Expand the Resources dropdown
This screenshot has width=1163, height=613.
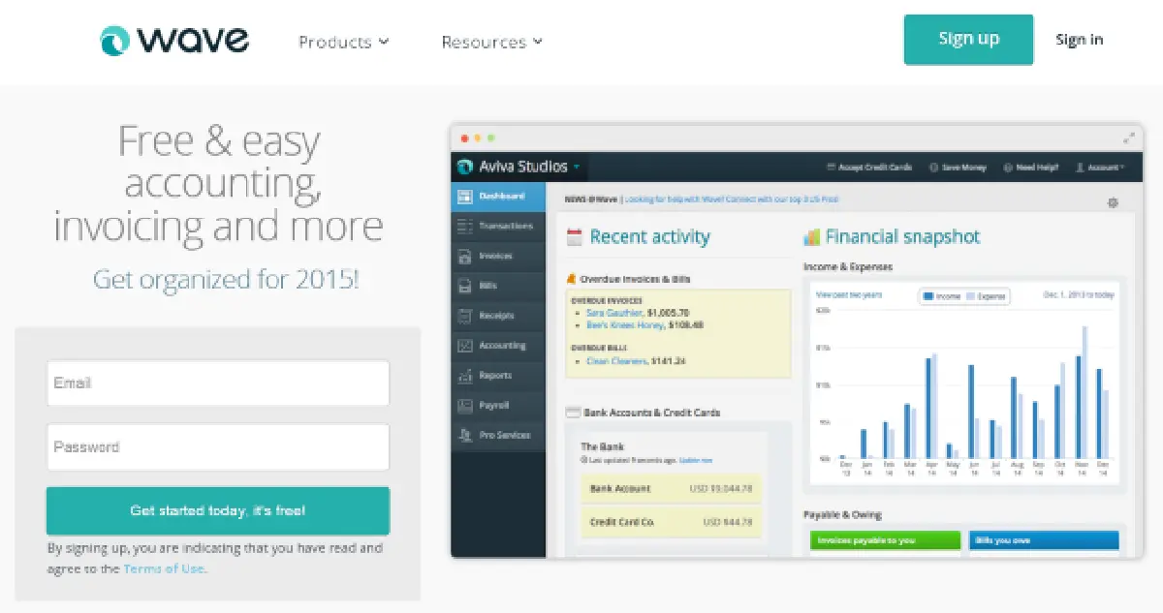[492, 42]
